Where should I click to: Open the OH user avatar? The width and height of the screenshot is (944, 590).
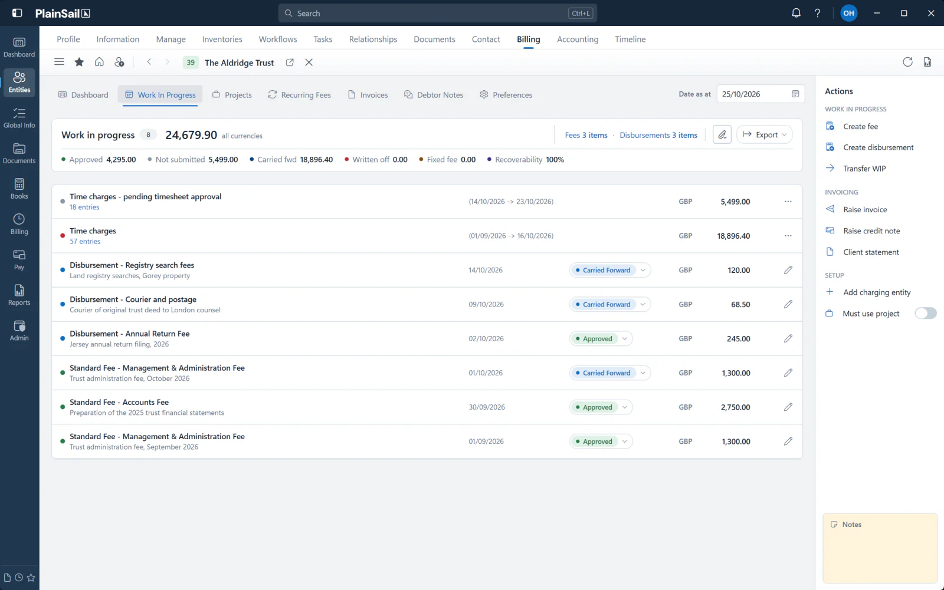[x=848, y=13]
